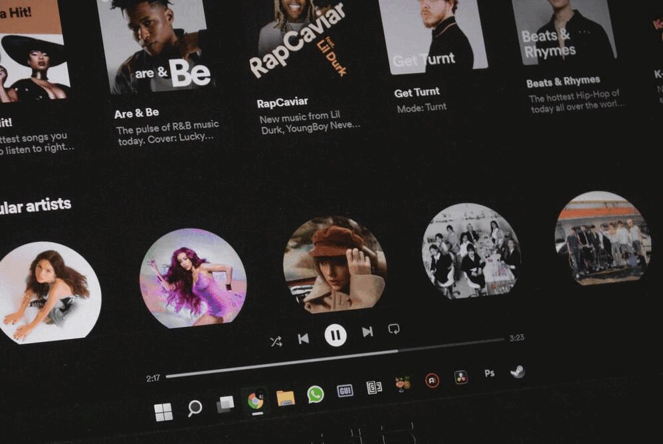Click the Are & Be playlist title
Image resolution: width=663 pixels, height=444 pixels.
[x=137, y=113]
